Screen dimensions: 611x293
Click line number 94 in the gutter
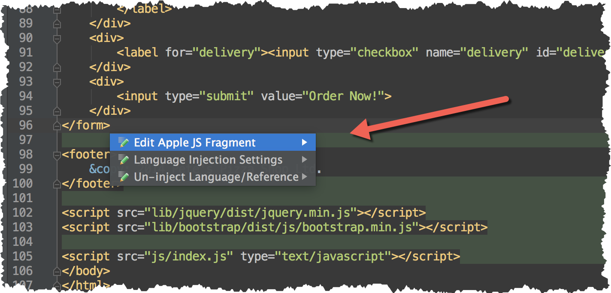point(26,96)
